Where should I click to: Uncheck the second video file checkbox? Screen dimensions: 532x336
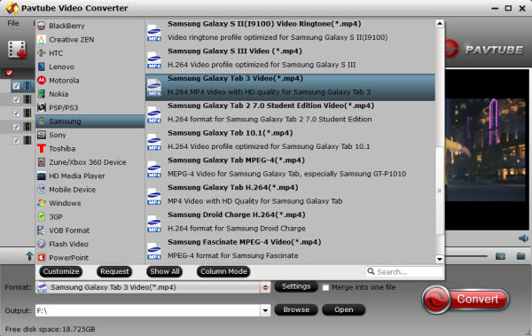[16, 99]
